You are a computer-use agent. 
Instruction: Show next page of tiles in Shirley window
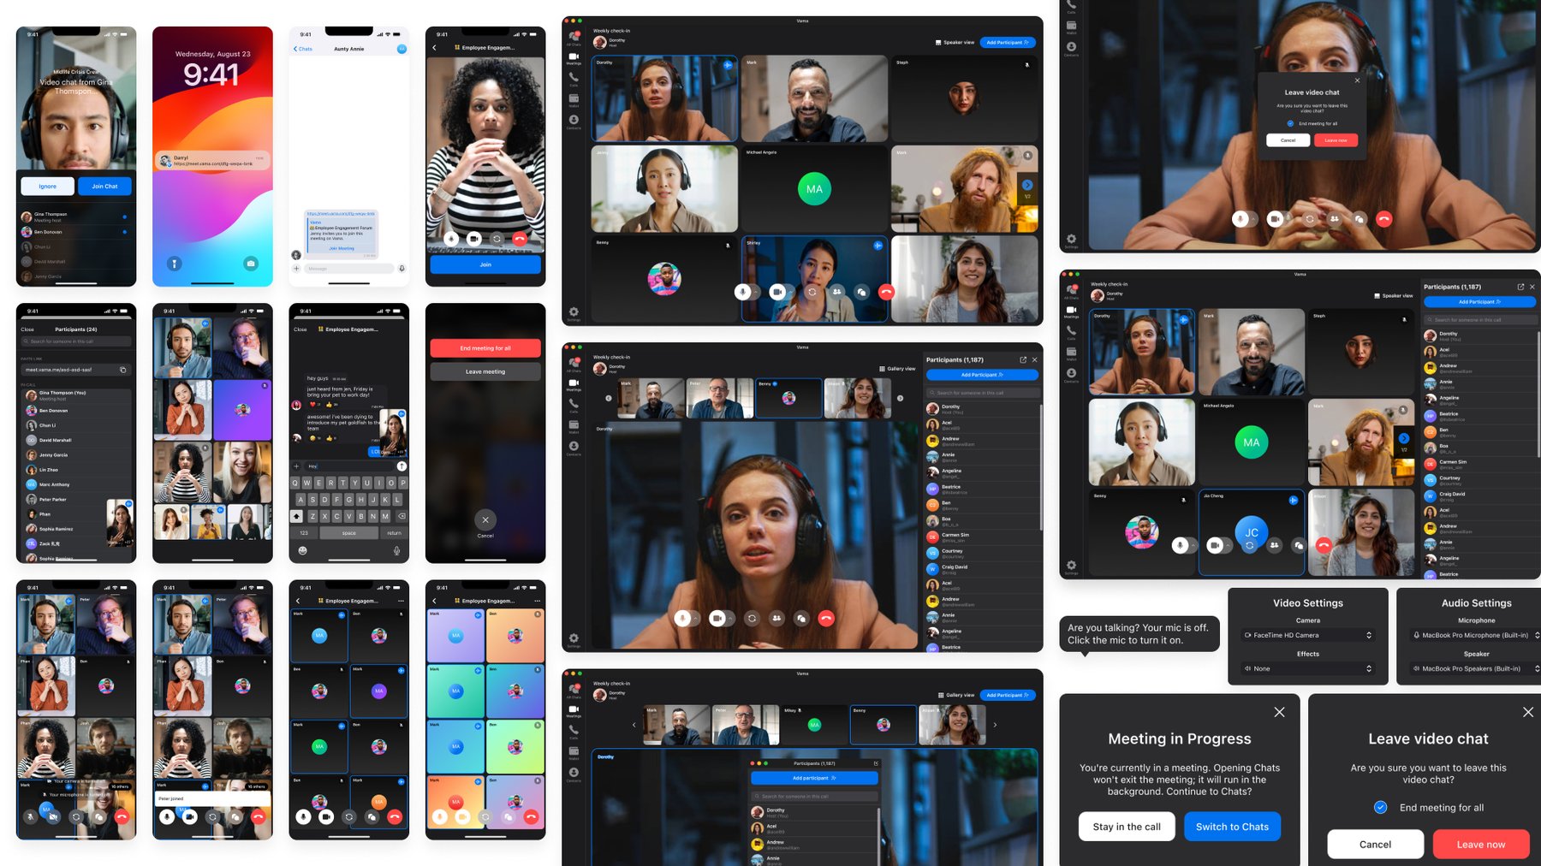pos(1027,185)
